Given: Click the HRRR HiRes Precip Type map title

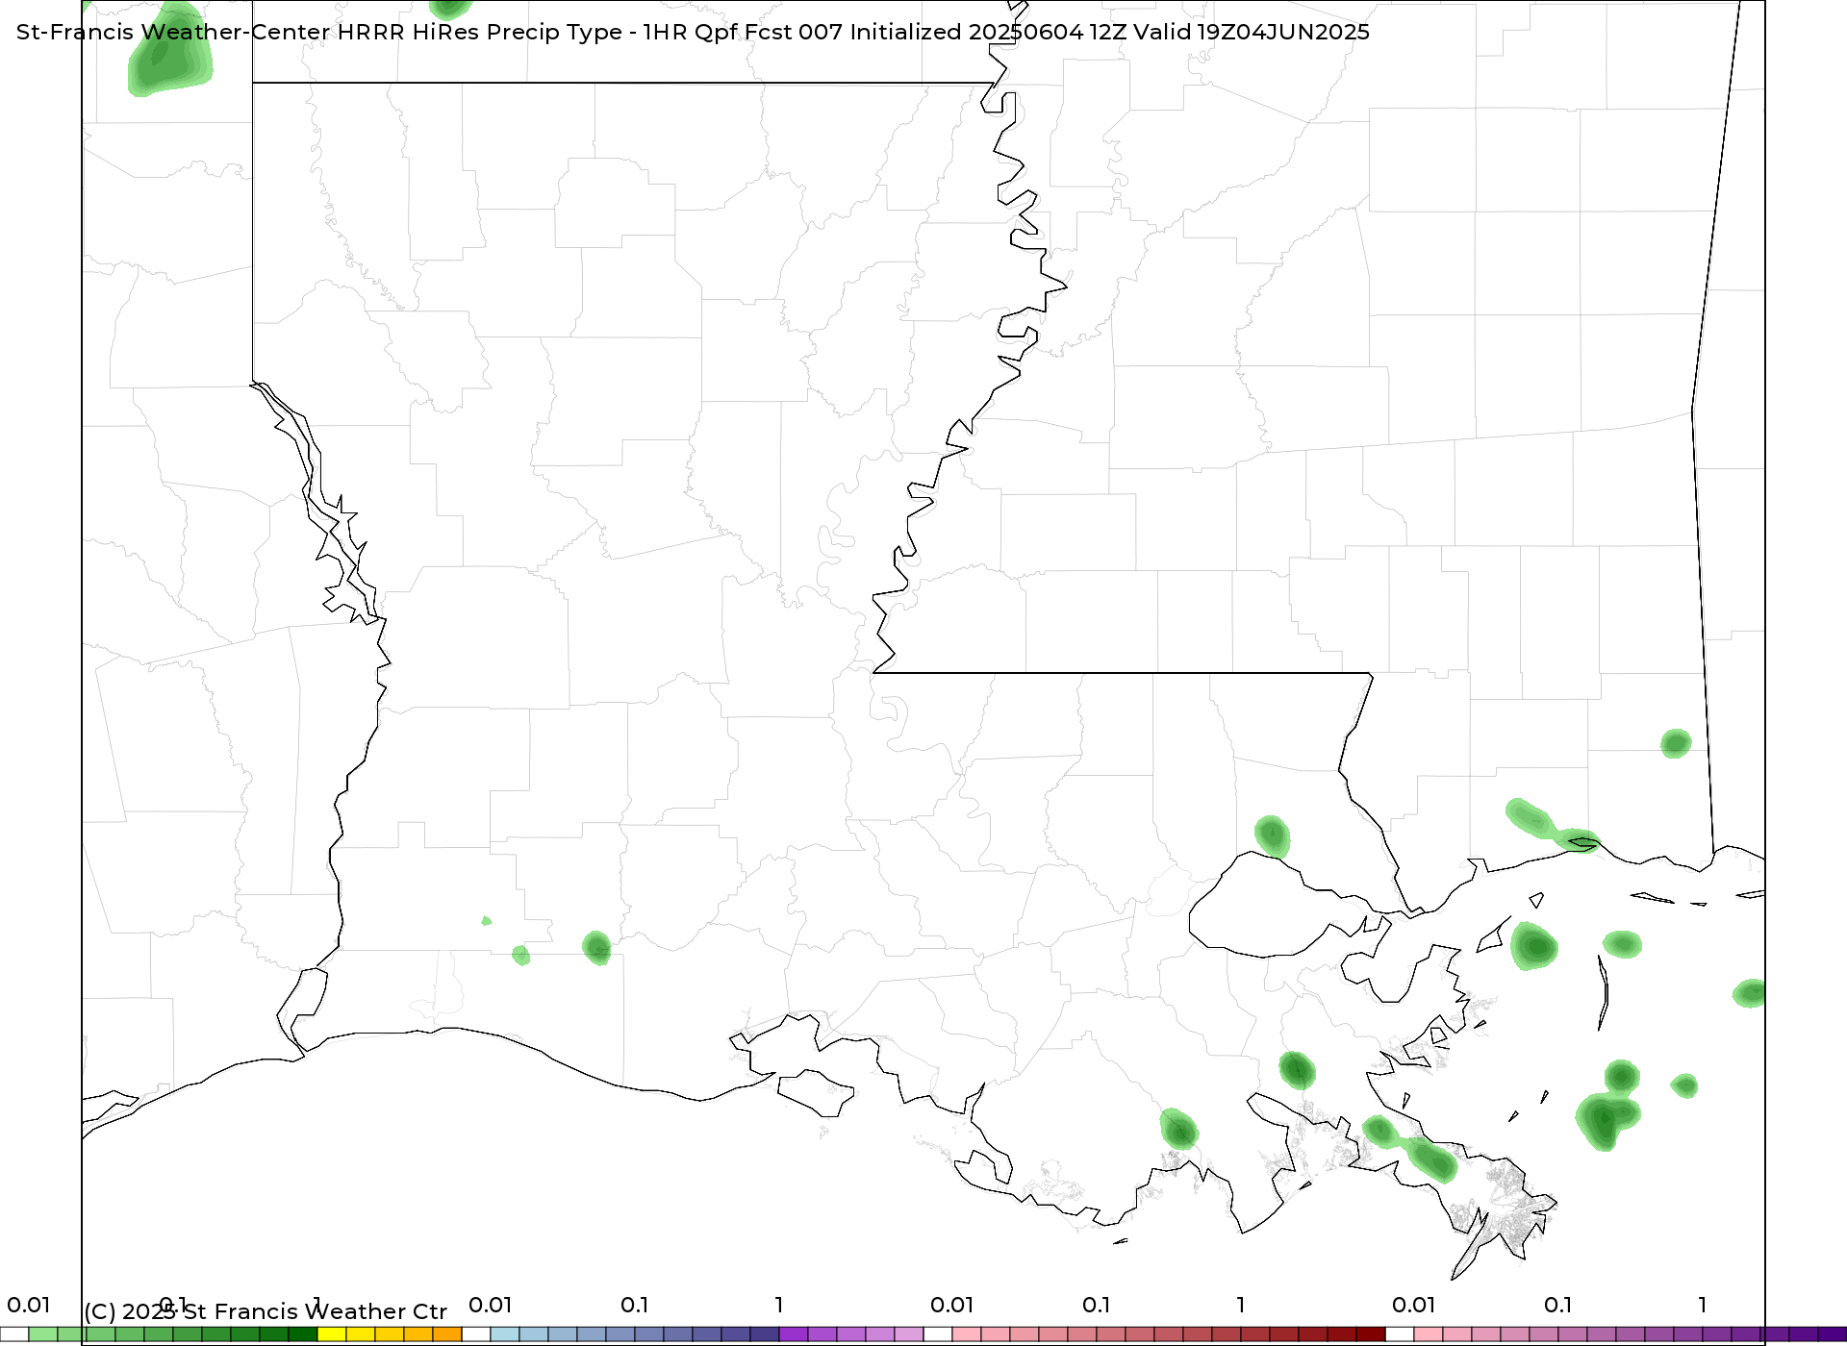Looking at the screenshot, I should coord(693,32).
